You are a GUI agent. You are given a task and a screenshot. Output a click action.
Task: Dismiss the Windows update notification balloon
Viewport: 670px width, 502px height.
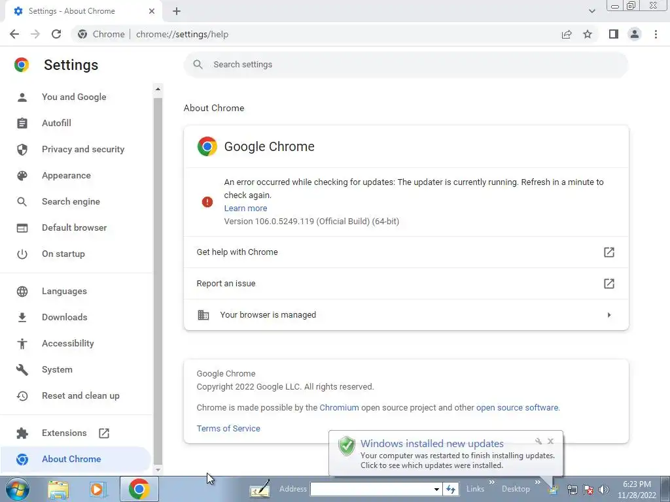[x=551, y=441]
